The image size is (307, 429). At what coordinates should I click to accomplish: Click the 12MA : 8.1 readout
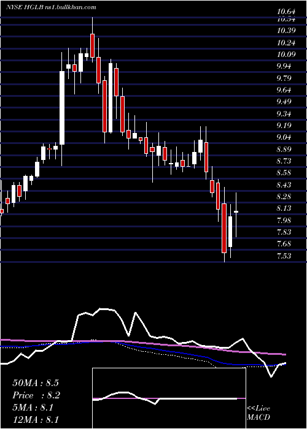click(x=36, y=420)
